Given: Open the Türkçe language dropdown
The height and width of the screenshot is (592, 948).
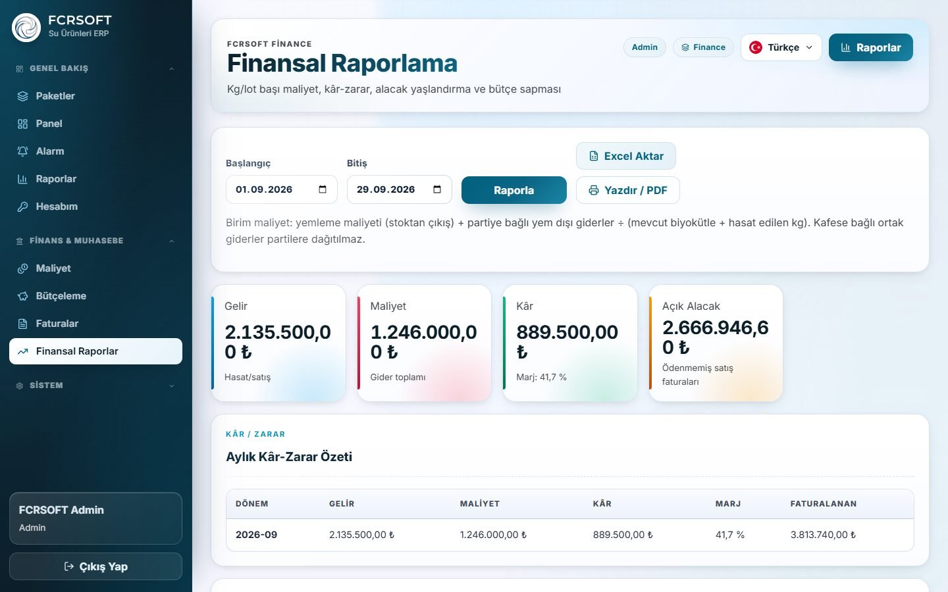Looking at the screenshot, I should pyautogui.click(x=781, y=47).
